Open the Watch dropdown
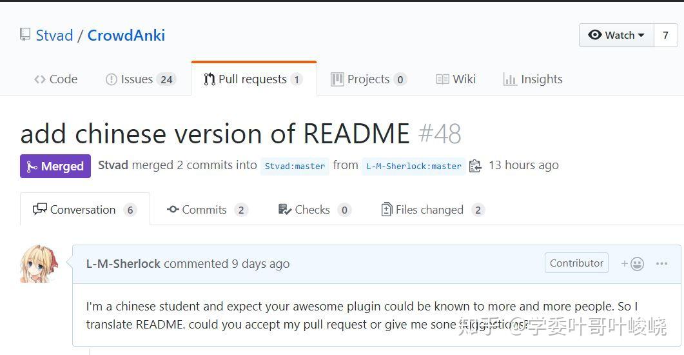 616,35
